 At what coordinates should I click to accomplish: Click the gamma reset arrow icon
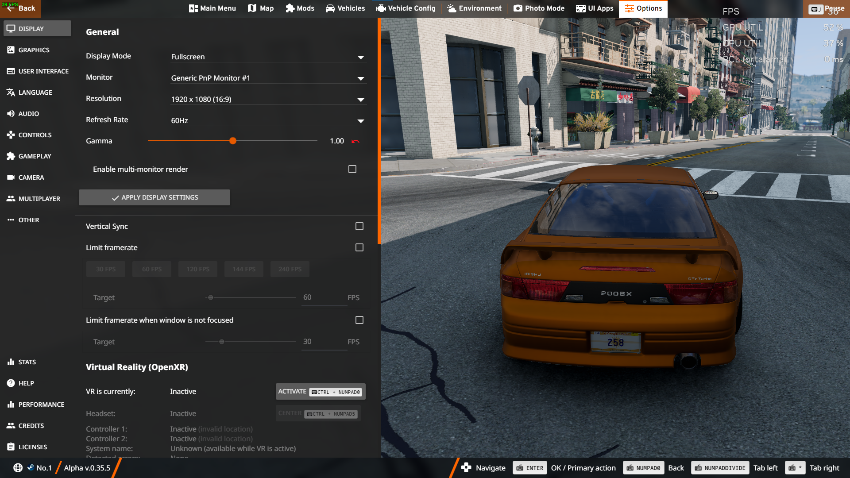click(355, 141)
